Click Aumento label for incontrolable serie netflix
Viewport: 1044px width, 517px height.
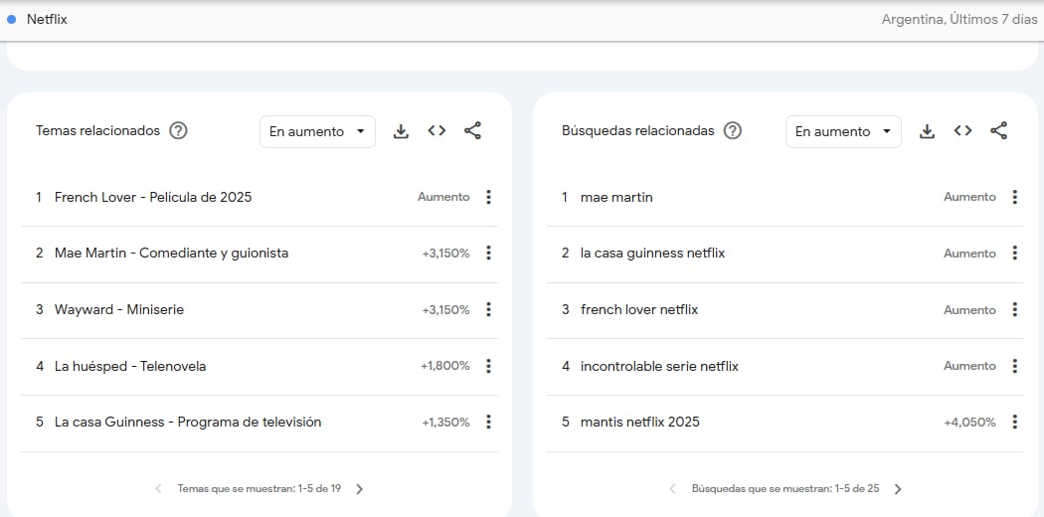[x=969, y=366]
